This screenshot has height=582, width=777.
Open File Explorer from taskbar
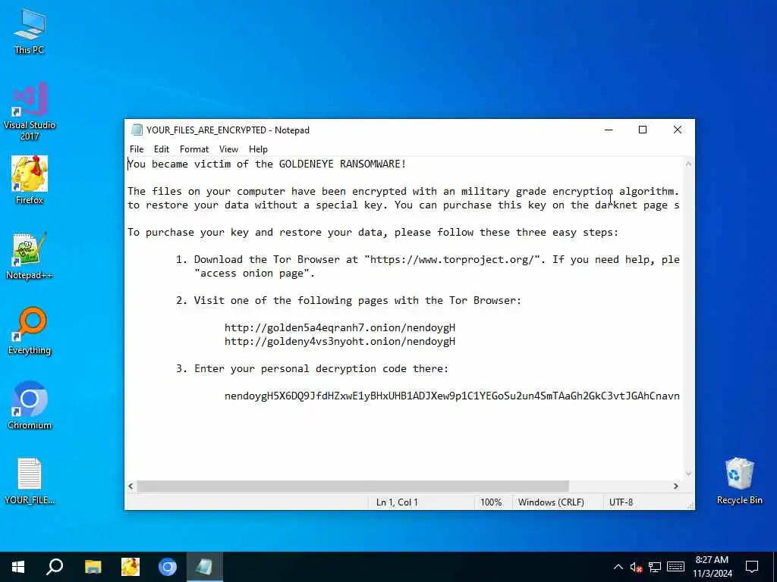(x=93, y=567)
